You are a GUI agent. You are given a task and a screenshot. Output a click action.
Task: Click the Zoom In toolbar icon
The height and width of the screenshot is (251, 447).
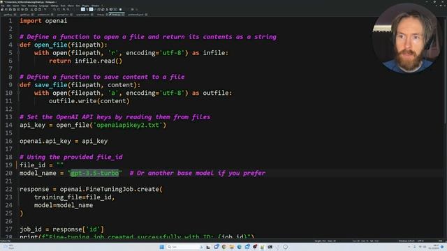point(64,9)
